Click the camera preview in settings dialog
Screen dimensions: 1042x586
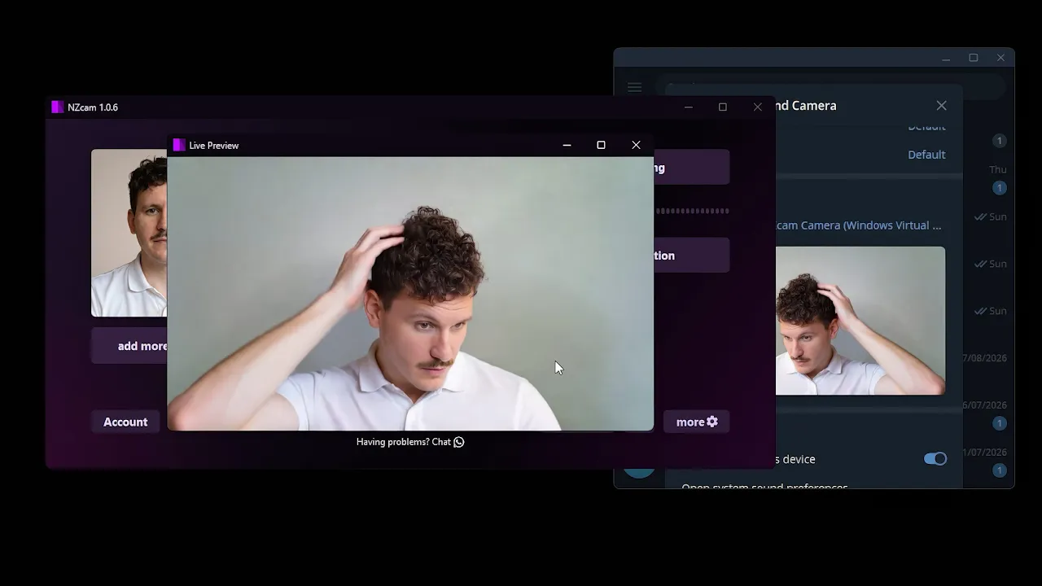tap(860, 321)
